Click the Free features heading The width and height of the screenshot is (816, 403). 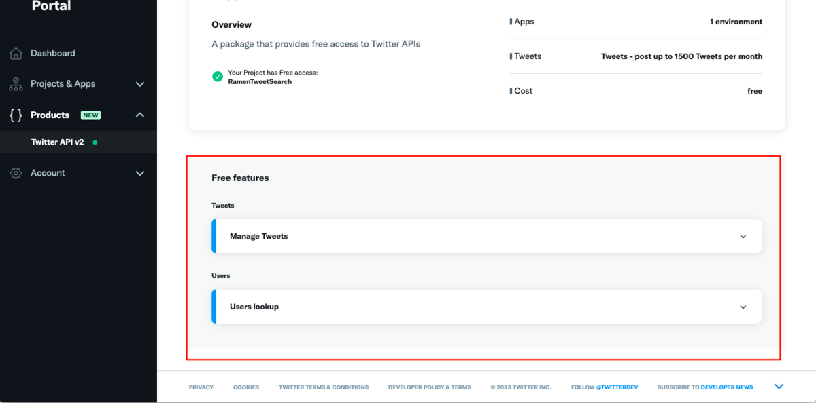240,178
